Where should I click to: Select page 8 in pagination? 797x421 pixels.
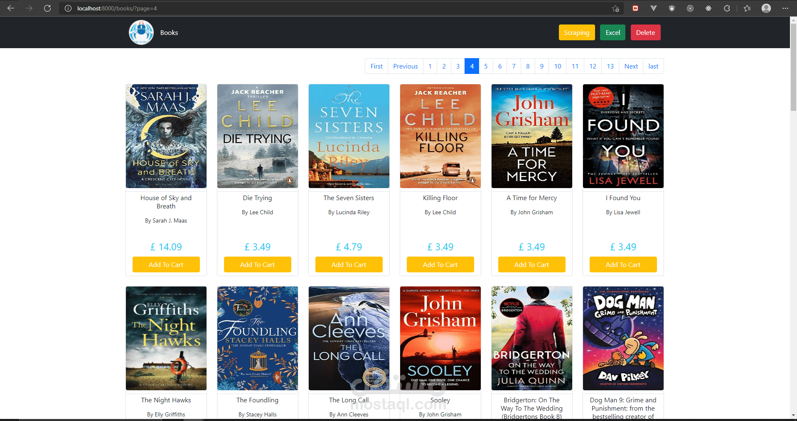(x=528, y=66)
